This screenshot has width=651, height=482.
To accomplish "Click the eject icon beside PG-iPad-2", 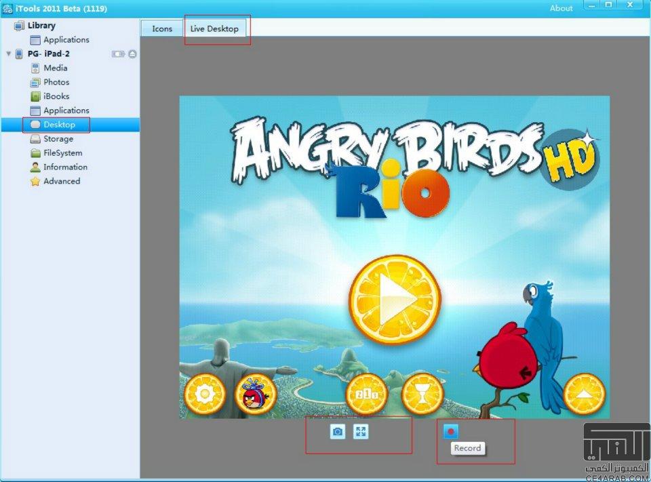I will 132,54.
